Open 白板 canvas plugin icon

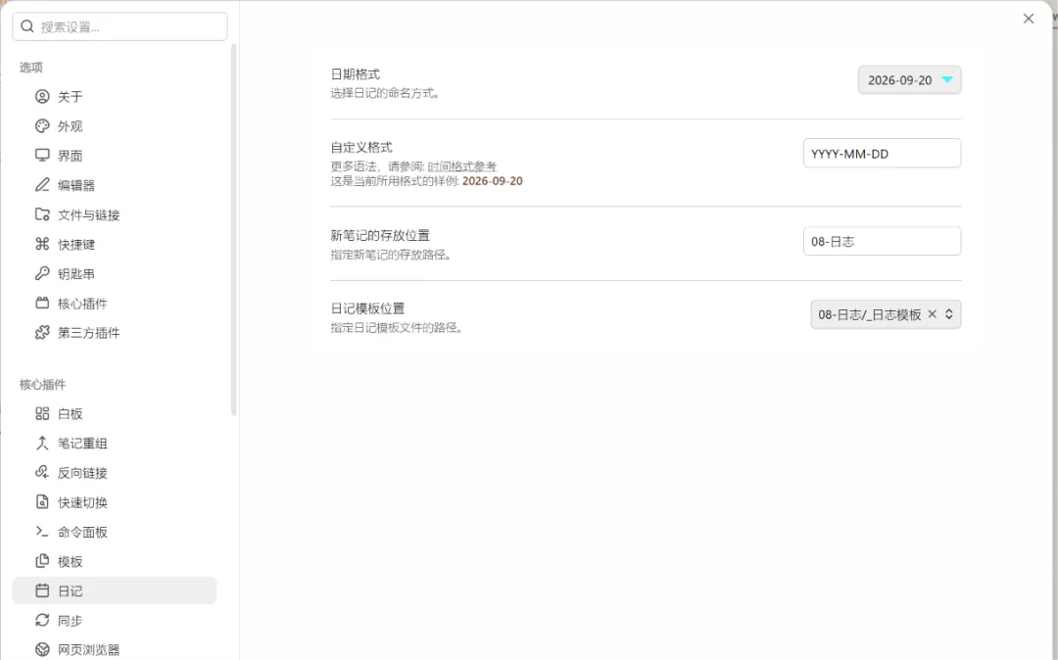tap(42, 413)
